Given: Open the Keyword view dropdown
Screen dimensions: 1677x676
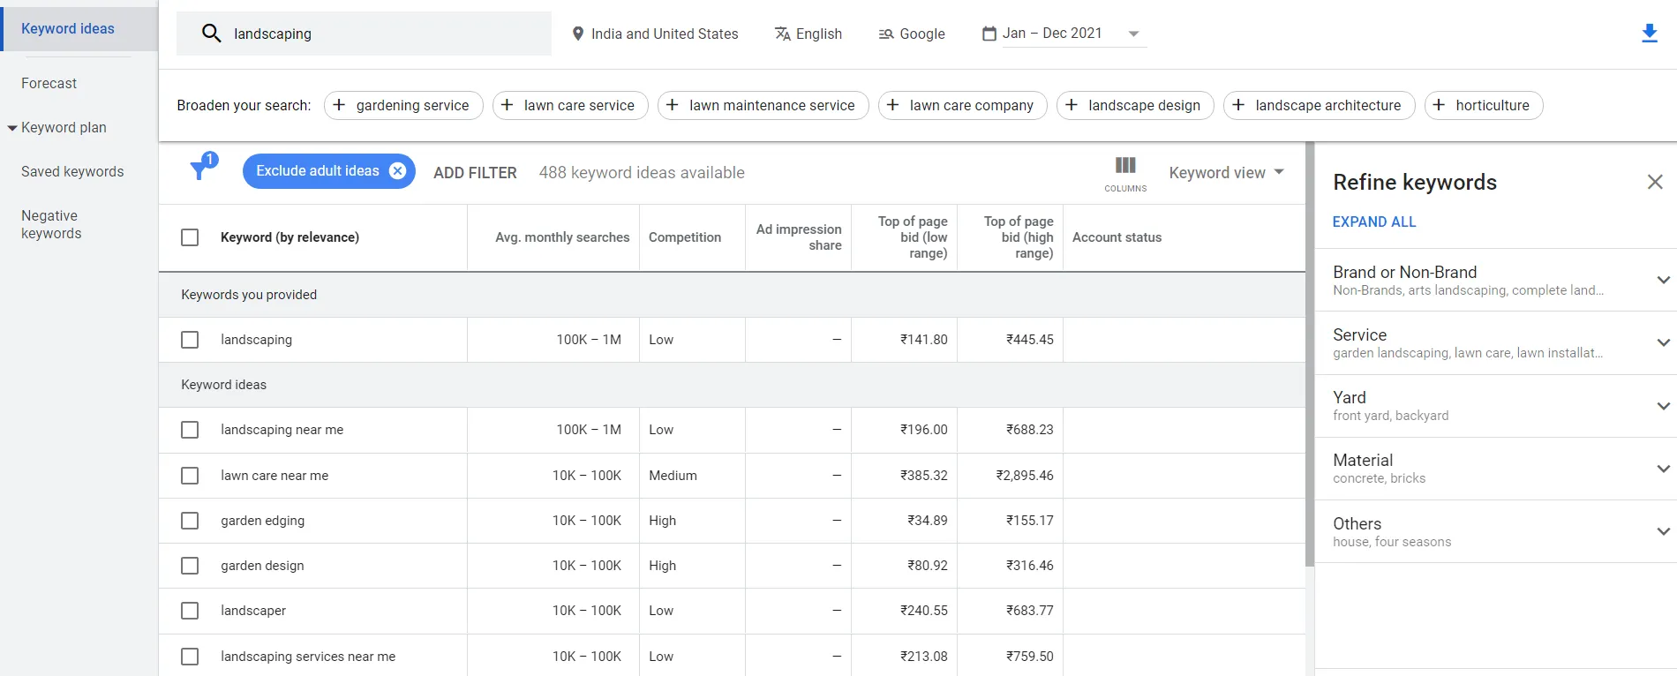Looking at the screenshot, I should point(1226,173).
